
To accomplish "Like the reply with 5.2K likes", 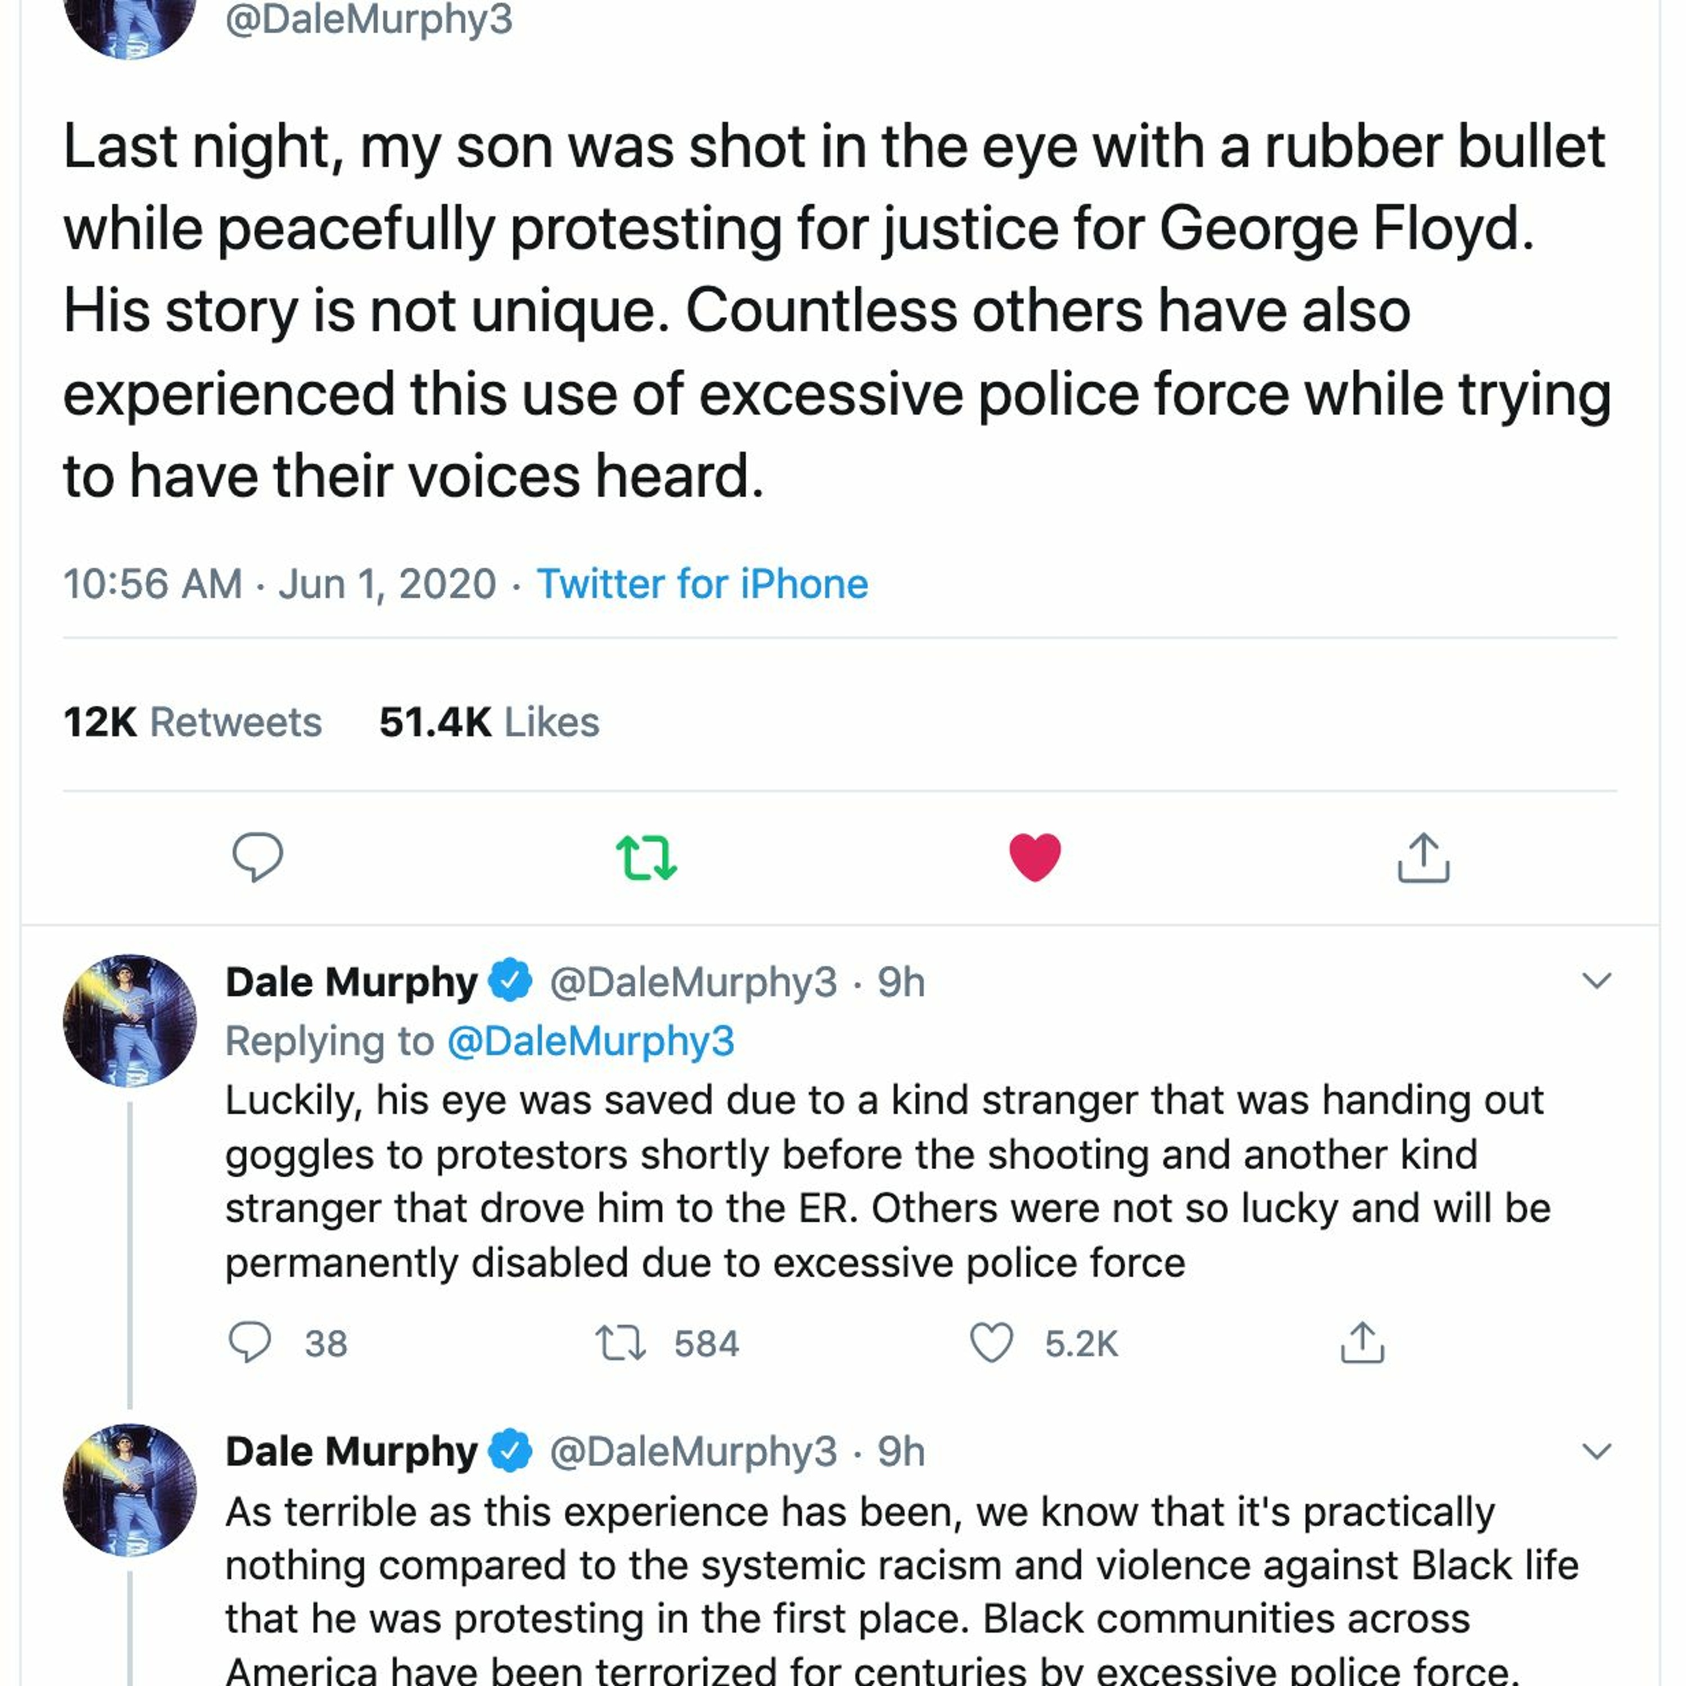I will coord(992,1343).
